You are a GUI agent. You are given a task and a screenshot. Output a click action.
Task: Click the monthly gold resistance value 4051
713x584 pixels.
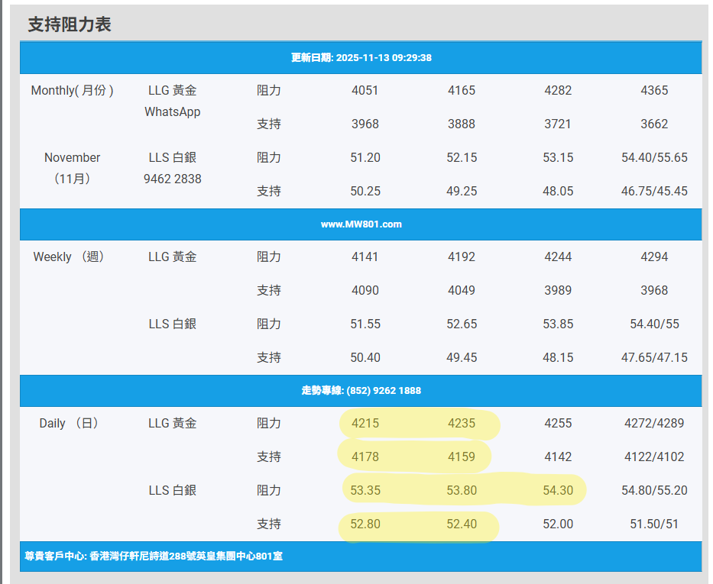tap(365, 90)
